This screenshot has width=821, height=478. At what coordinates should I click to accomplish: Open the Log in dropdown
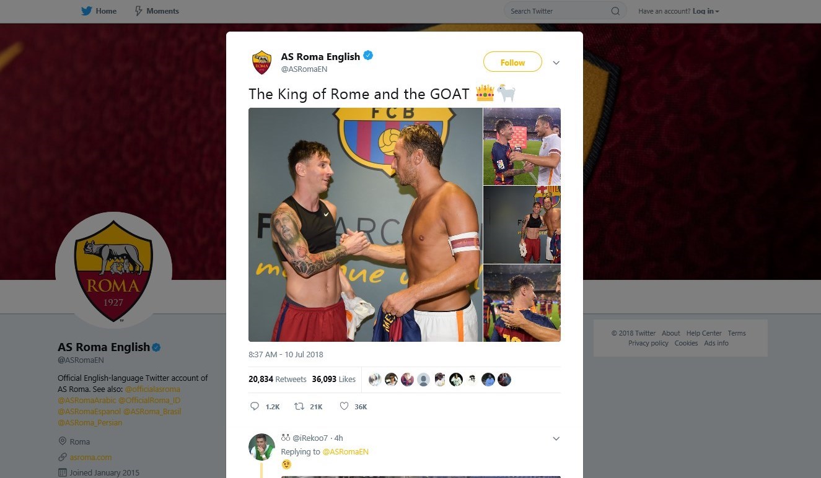(706, 11)
